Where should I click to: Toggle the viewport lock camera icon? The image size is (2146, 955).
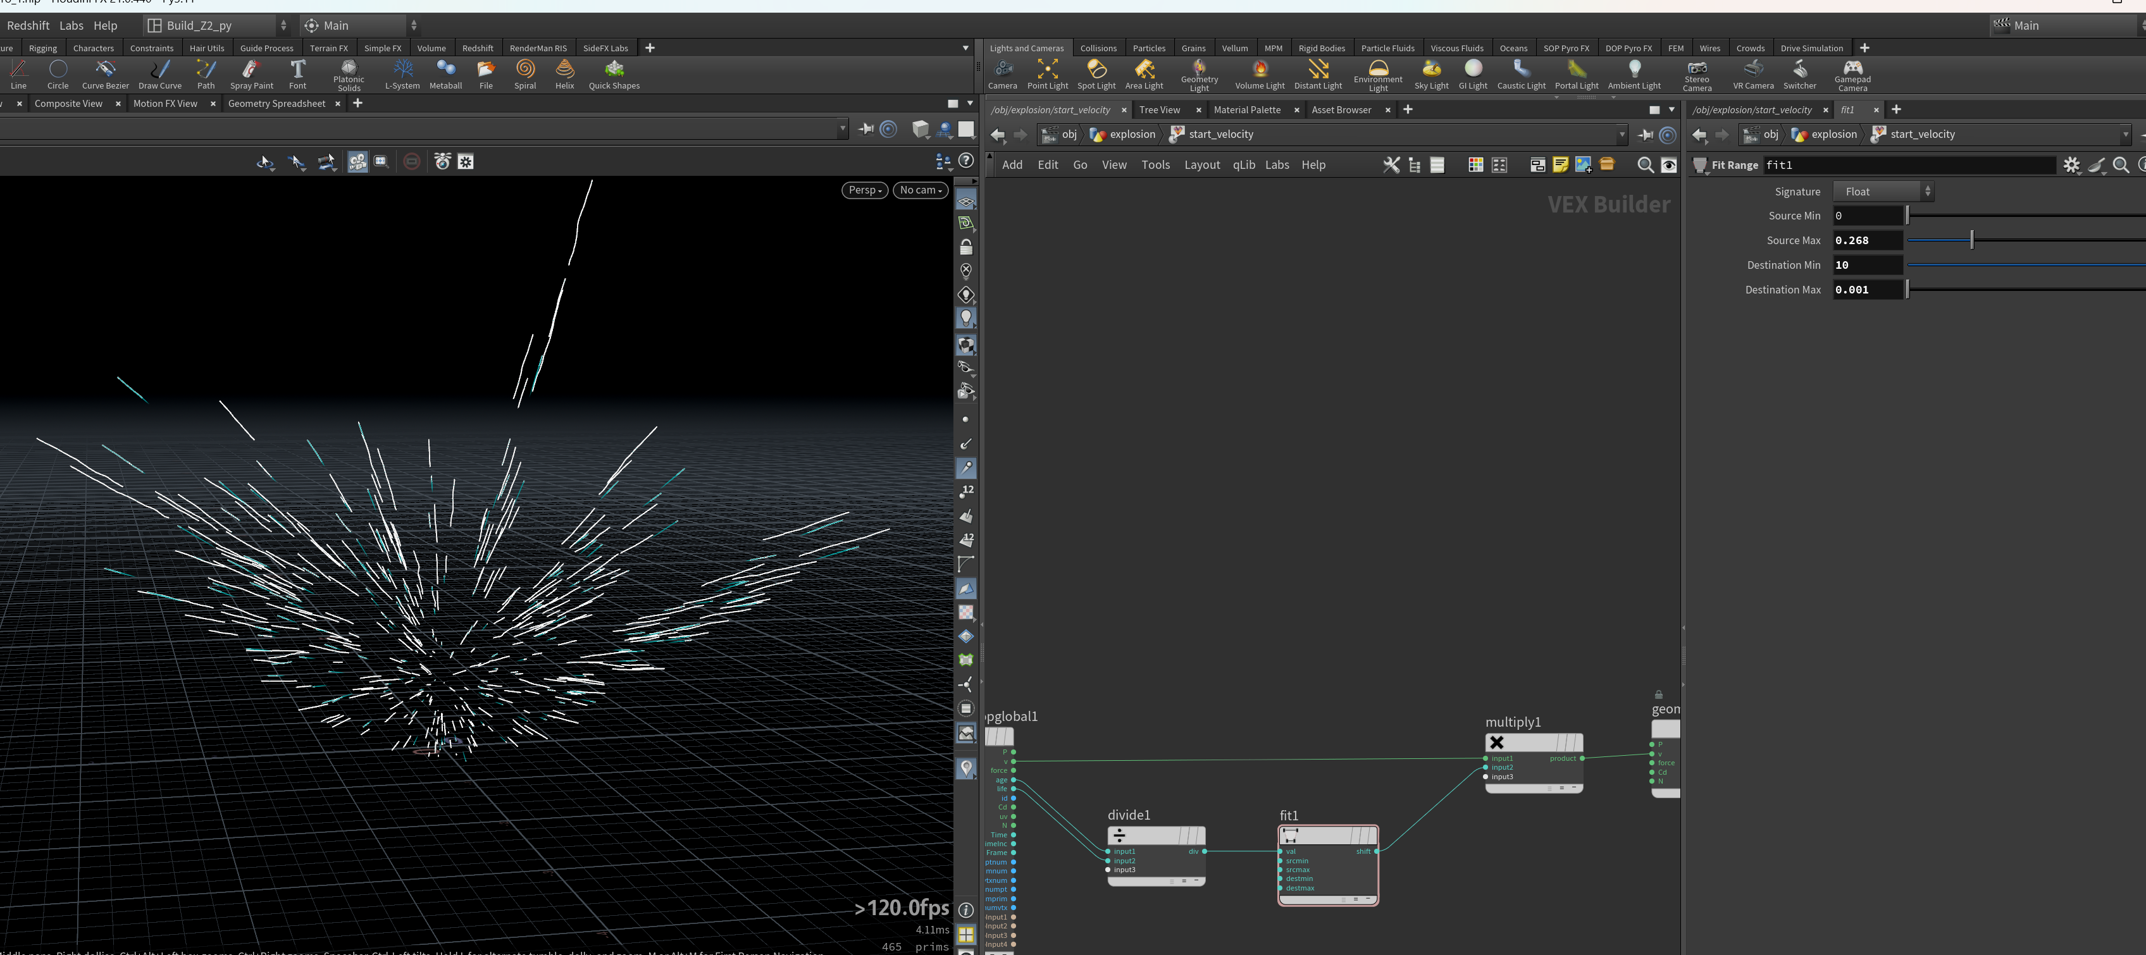(965, 247)
